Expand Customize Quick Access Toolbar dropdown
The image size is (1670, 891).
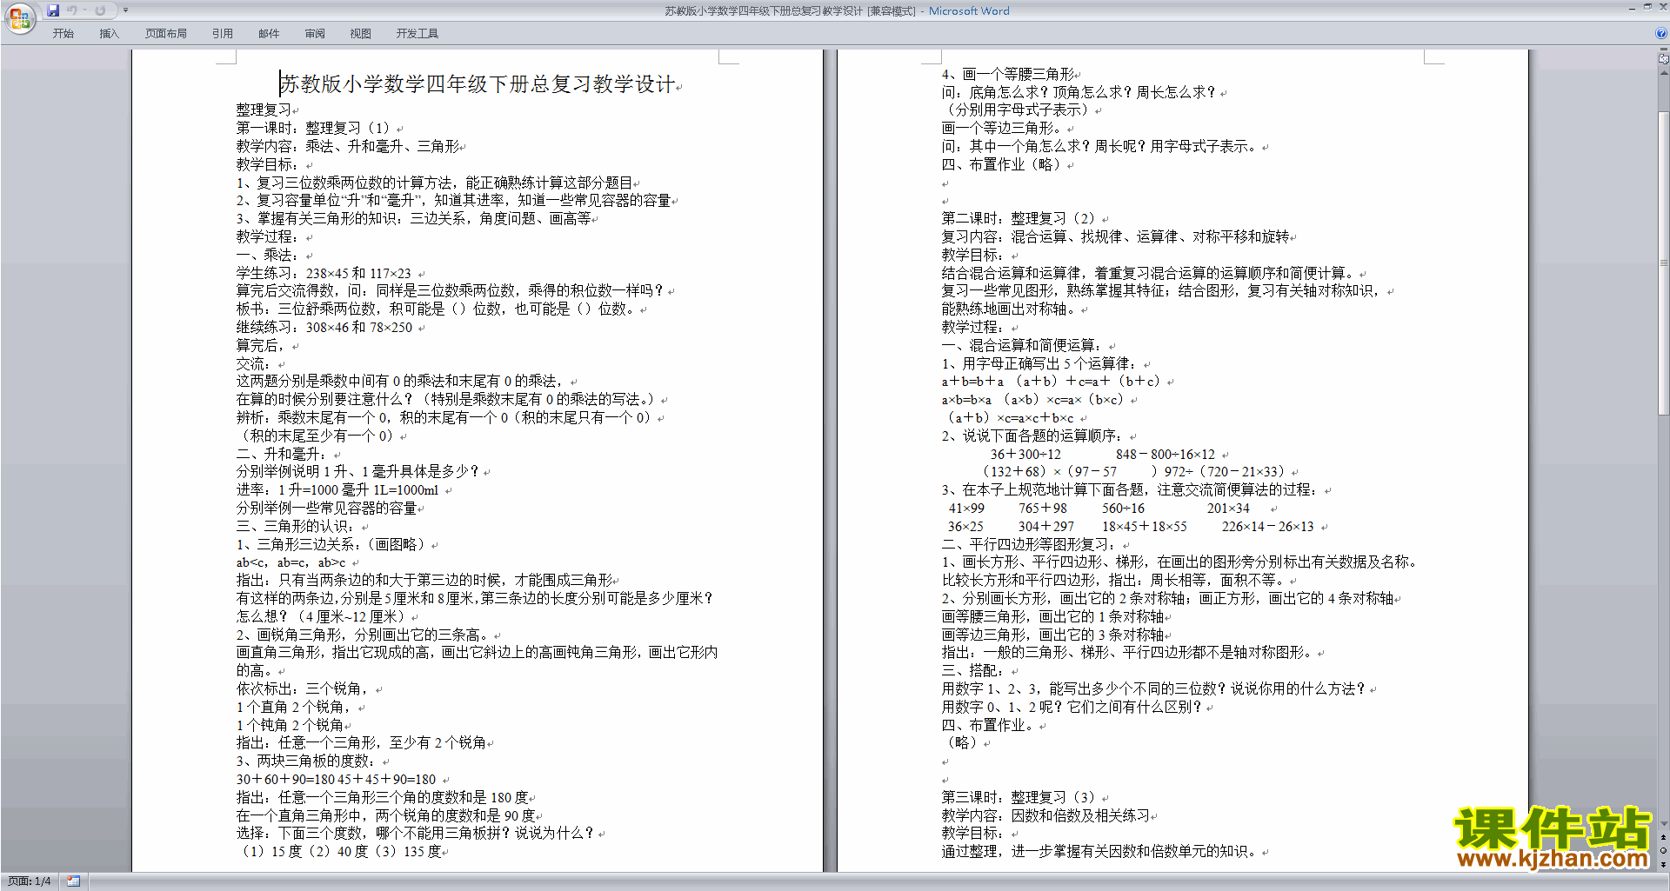pos(125,10)
